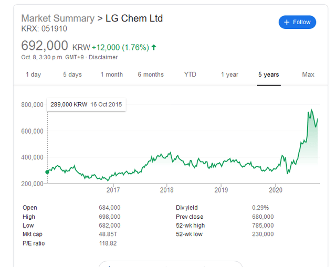Show the Max range chart
This screenshot has height=267, width=336.
click(308, 74)
